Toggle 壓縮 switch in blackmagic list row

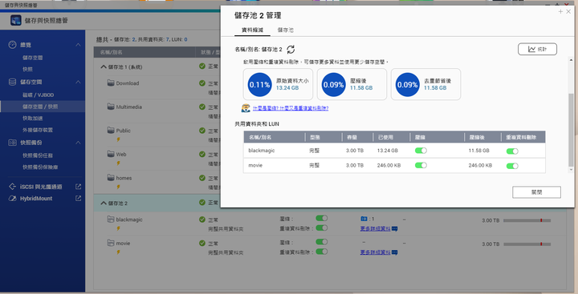(x=322, y=218)
